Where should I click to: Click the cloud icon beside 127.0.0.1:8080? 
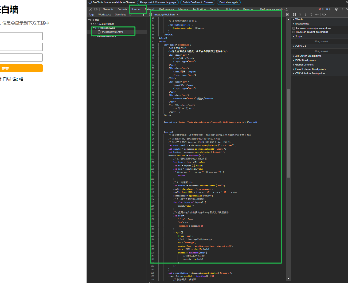94,24
